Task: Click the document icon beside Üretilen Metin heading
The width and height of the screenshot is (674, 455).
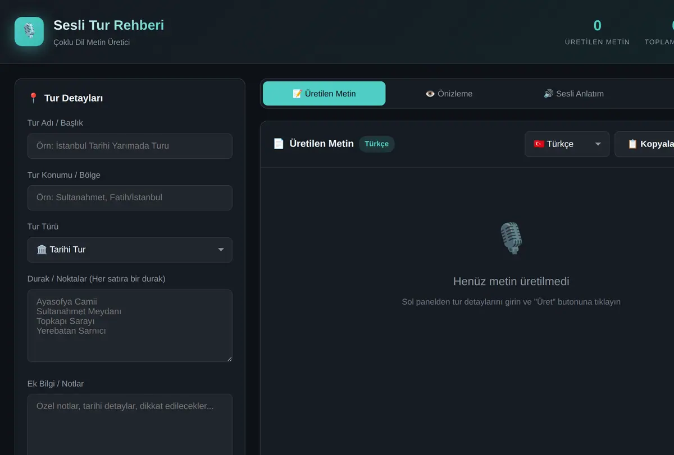Action: point(279,144)
